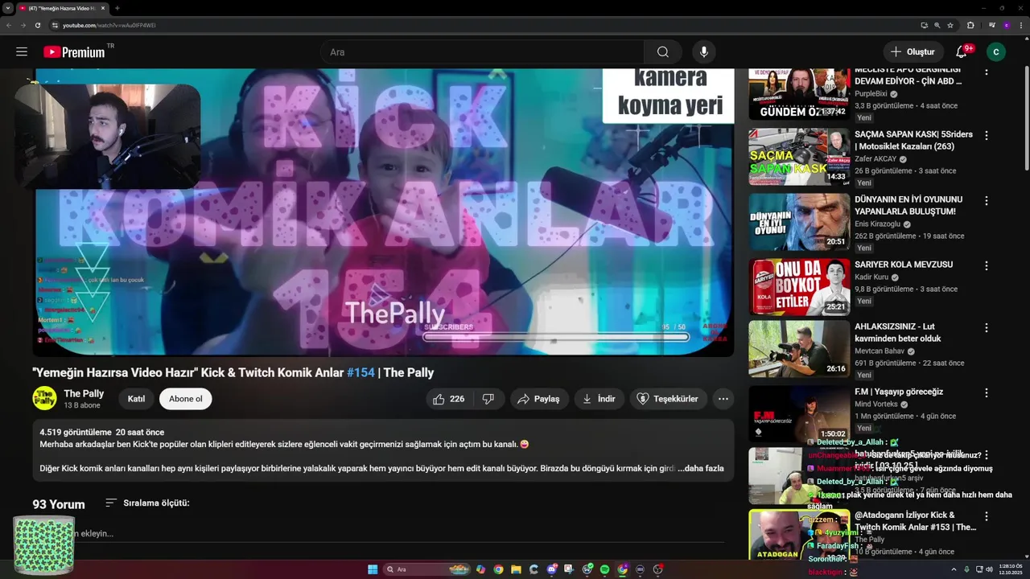Open Windows Start menu

tap(373, 569)
